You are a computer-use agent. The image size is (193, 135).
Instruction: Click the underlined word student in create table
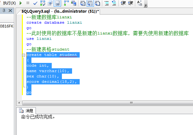coord(68,55)
